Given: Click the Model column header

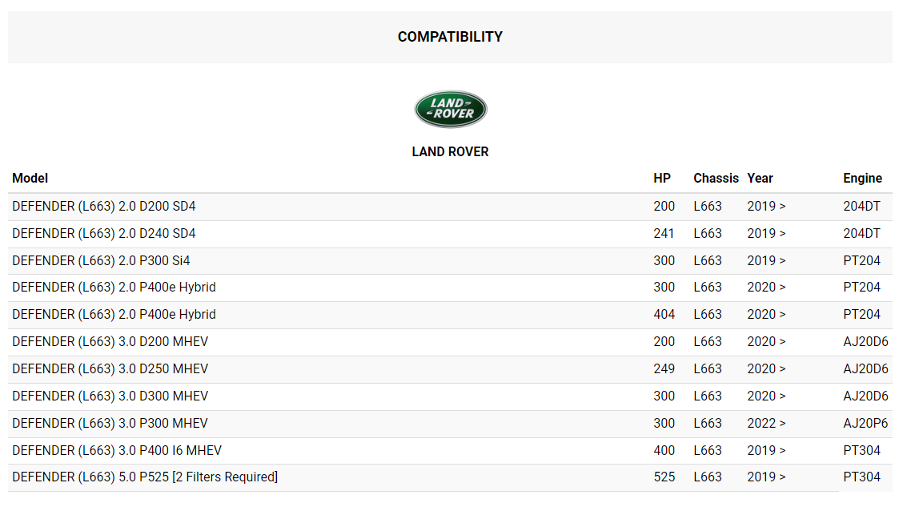Looking at the screenshot, I should [30, 179].
